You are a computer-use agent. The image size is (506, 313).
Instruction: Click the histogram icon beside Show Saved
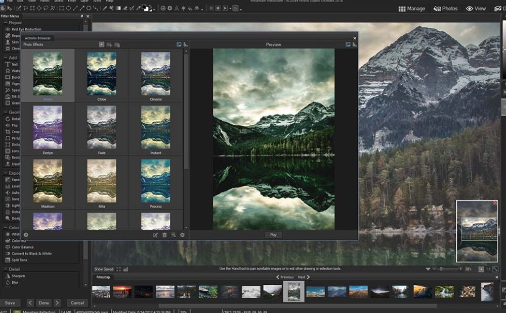[x=125, y=269]
